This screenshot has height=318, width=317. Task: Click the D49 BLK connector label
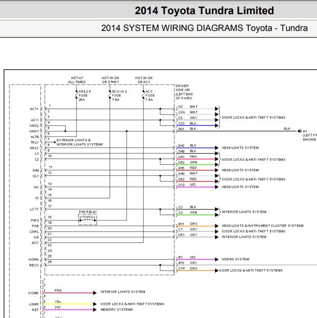(x=187, y=151)
